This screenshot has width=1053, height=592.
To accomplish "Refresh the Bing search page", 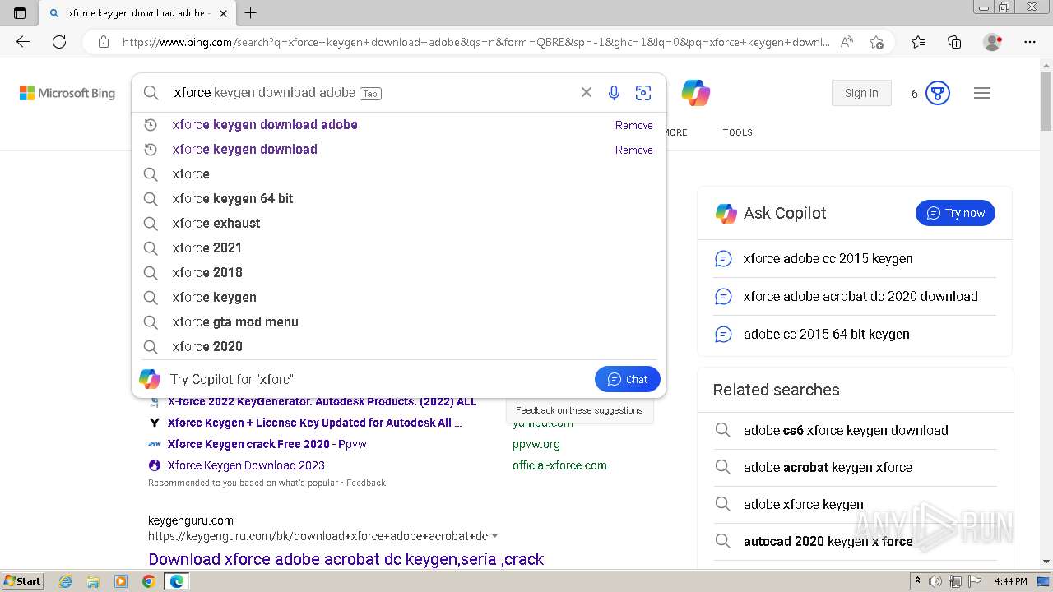I will 59,42.
